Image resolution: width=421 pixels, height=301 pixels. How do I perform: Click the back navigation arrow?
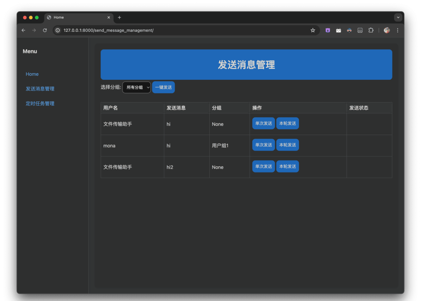tap(23, 30)
